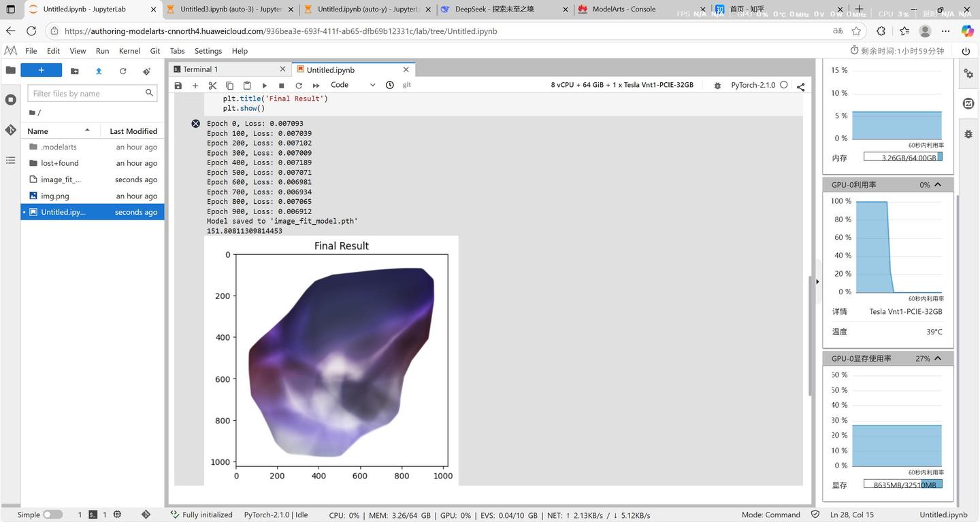Upload files using the upload arrow icon

pyautogui.click(x=99, y=71)
